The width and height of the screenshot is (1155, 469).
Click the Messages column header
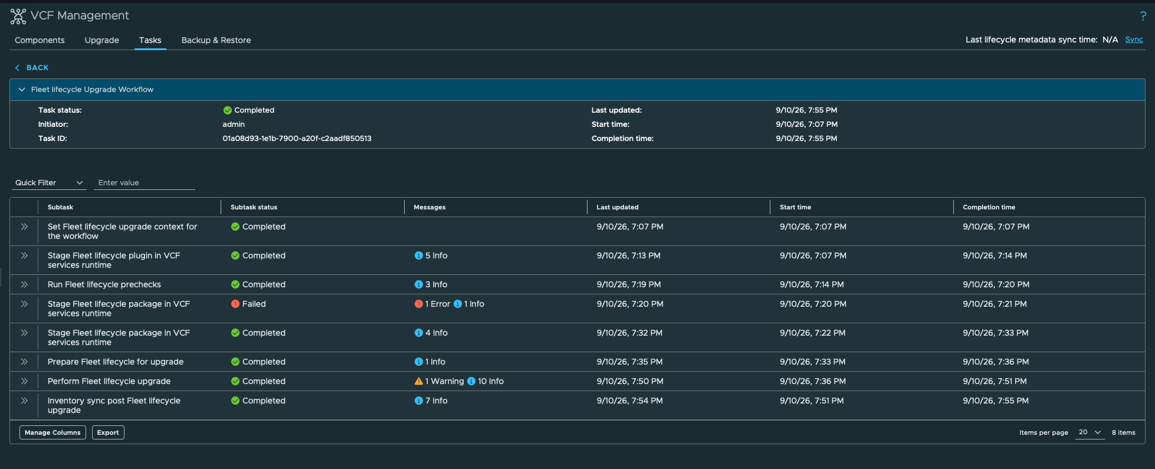click(x=429, y=207)
